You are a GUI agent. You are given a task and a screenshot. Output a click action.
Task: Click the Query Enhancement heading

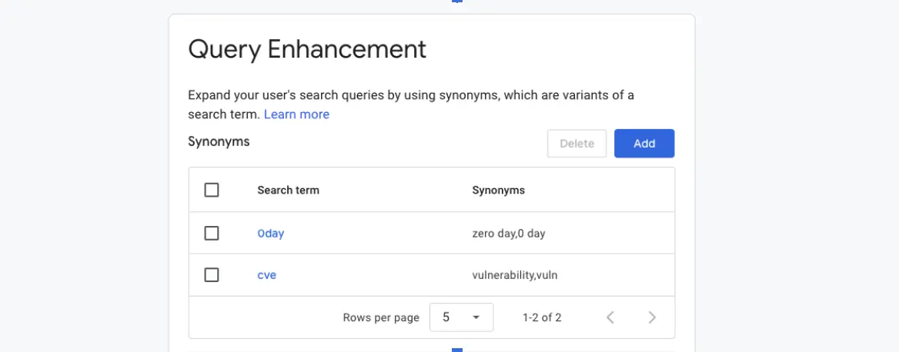point(307,50)
